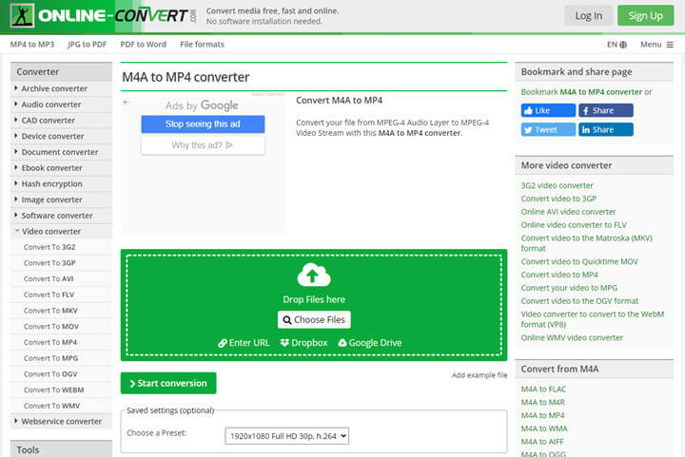Click the cloud upload icon
This screenshot has height=457, width=685.
click(x=314, y=275)
